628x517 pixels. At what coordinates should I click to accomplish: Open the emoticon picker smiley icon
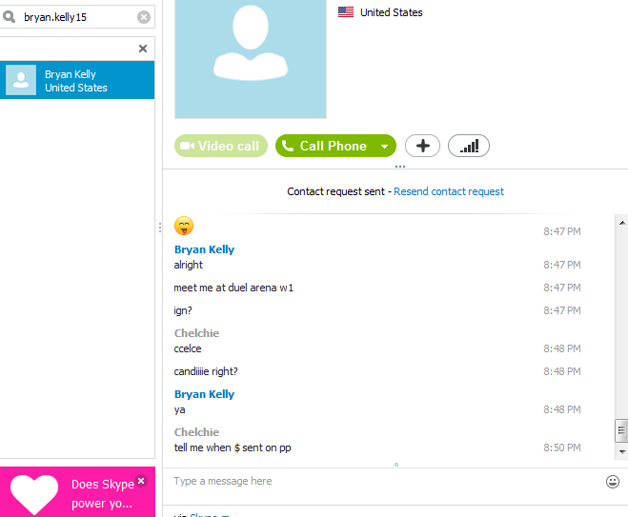coord(613,482)
